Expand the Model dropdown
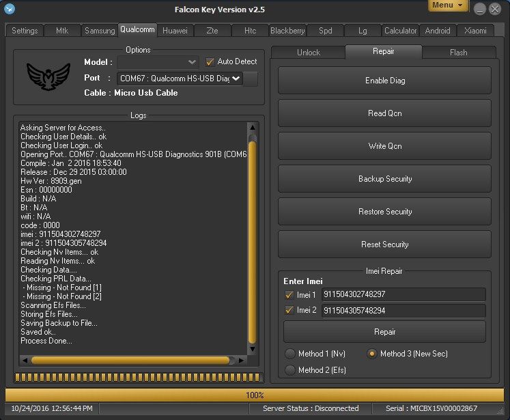Image resolution: width=510 pixels, height=420 pixels. (x=158, y=62)
